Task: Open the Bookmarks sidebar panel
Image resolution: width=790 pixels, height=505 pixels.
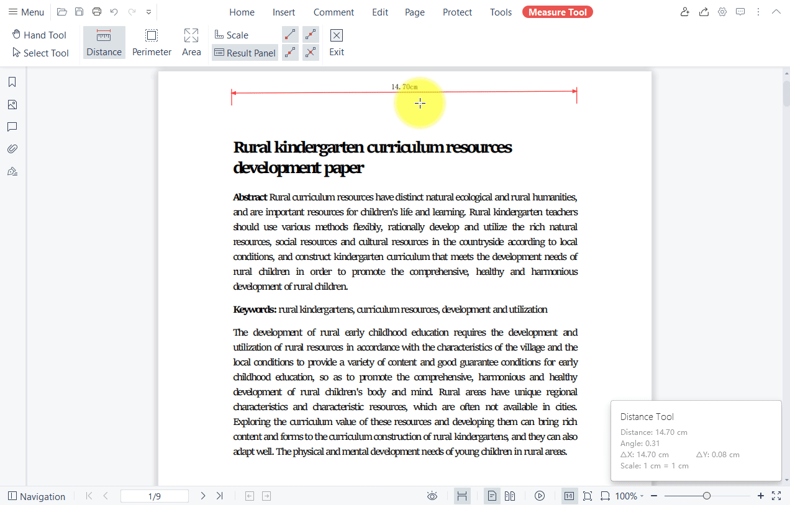Action: tap(12, 81)
